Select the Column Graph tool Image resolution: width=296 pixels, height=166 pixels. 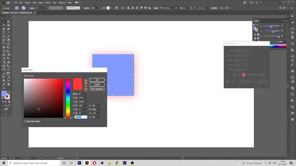click(8, 62)
